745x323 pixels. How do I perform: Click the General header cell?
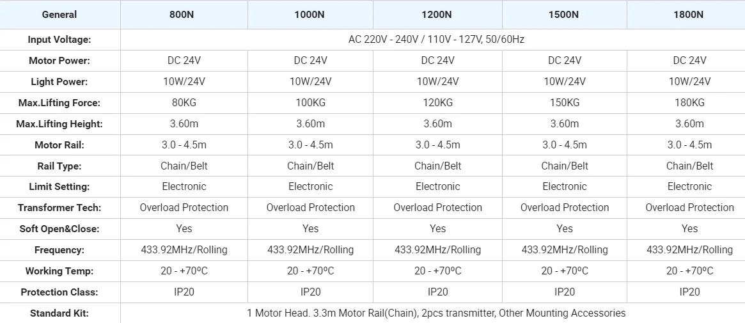pyautogui.click(x=59, y=15)
